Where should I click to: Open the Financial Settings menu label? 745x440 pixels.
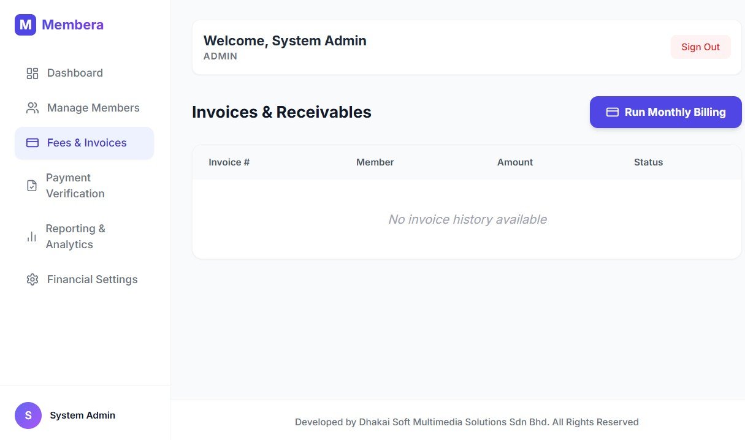point(92,279)
